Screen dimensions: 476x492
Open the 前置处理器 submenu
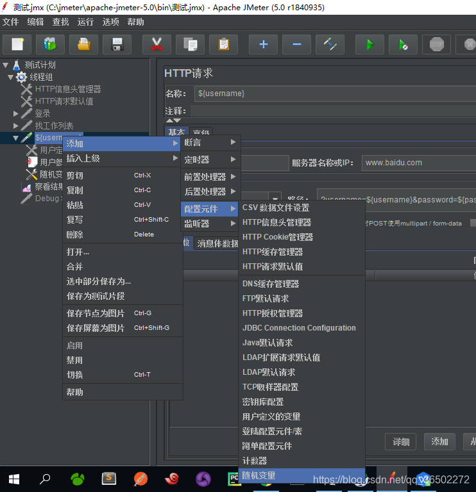pyautogui.click(x=210, y=177)
